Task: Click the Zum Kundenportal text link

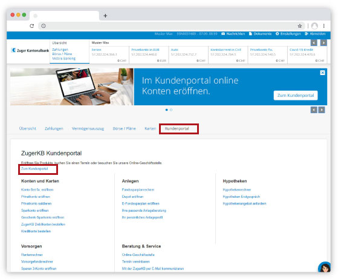Action: coord(34,169)
